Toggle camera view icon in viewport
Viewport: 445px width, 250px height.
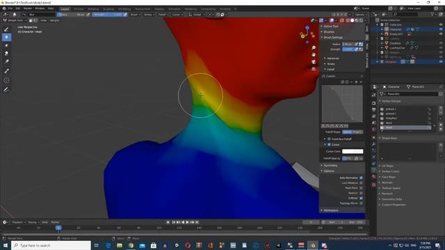tap(314, 62)
